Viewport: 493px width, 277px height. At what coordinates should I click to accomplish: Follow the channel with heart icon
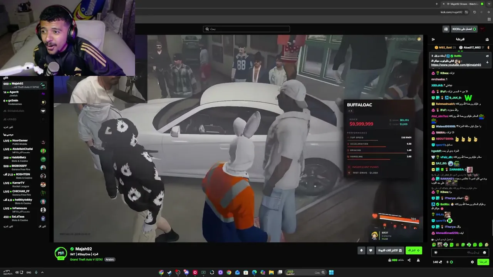click(371, 250)
